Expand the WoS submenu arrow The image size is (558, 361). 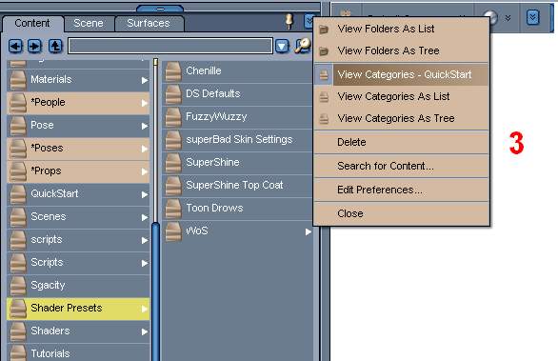click(x=309, y=232)
